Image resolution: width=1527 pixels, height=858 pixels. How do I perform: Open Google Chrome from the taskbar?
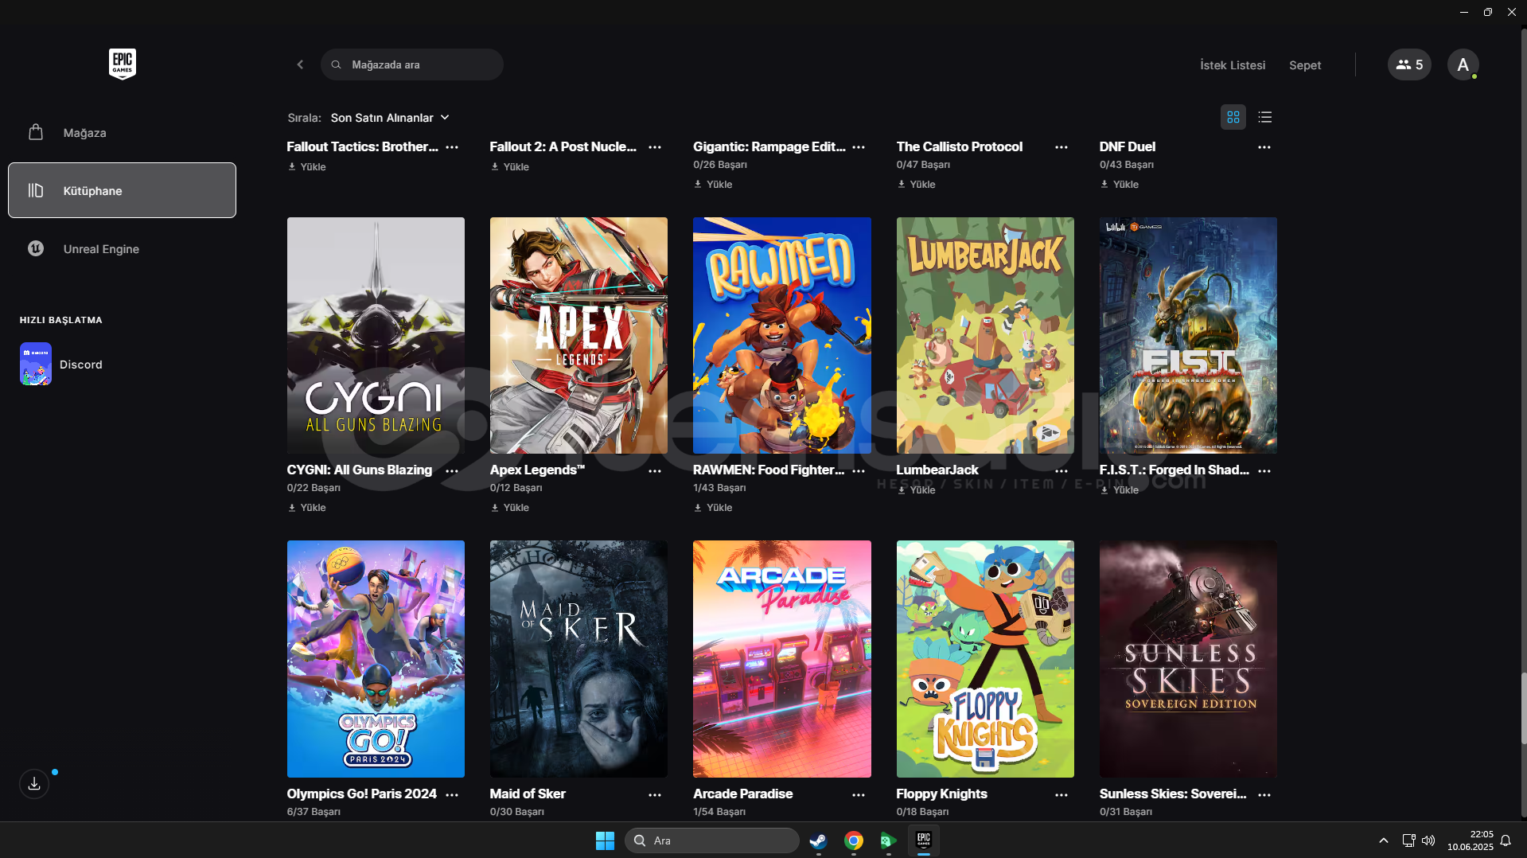(854, 840)
